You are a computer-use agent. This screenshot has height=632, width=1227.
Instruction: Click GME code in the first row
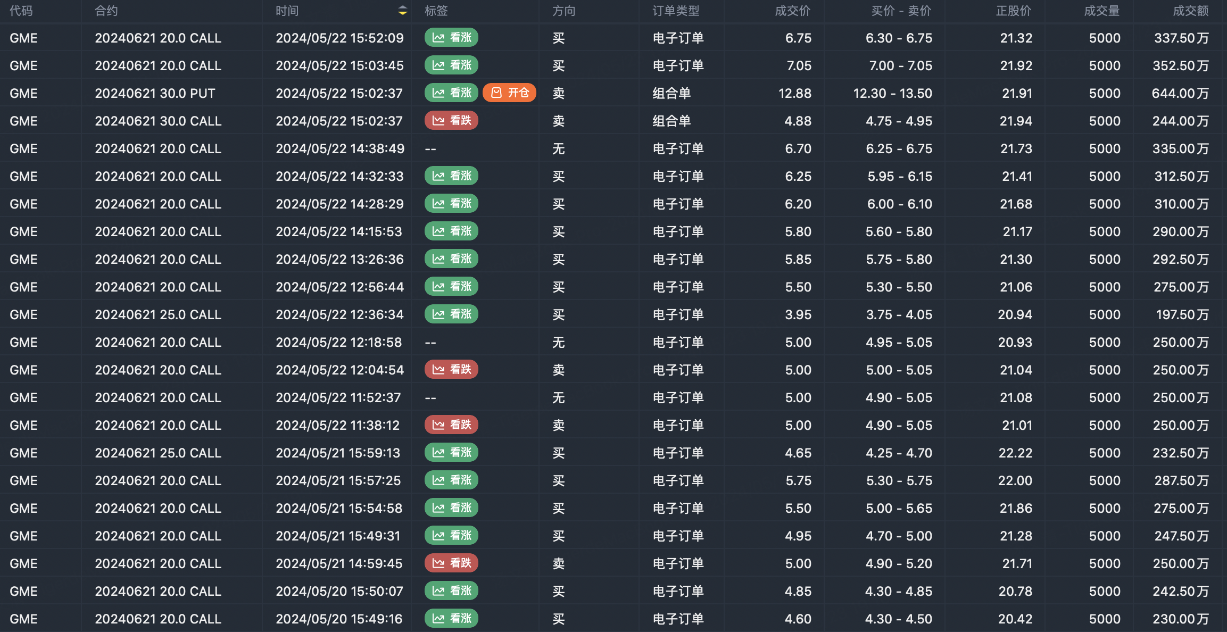pyautogui.click(x=23, y=38)
